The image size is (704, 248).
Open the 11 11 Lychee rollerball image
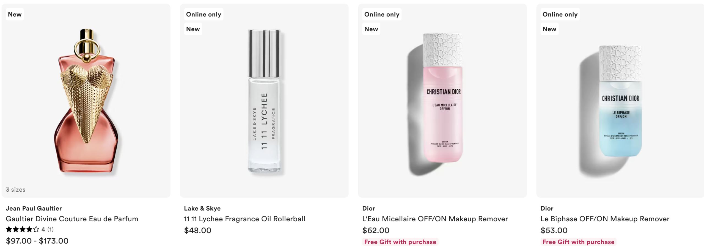point(264,101)
